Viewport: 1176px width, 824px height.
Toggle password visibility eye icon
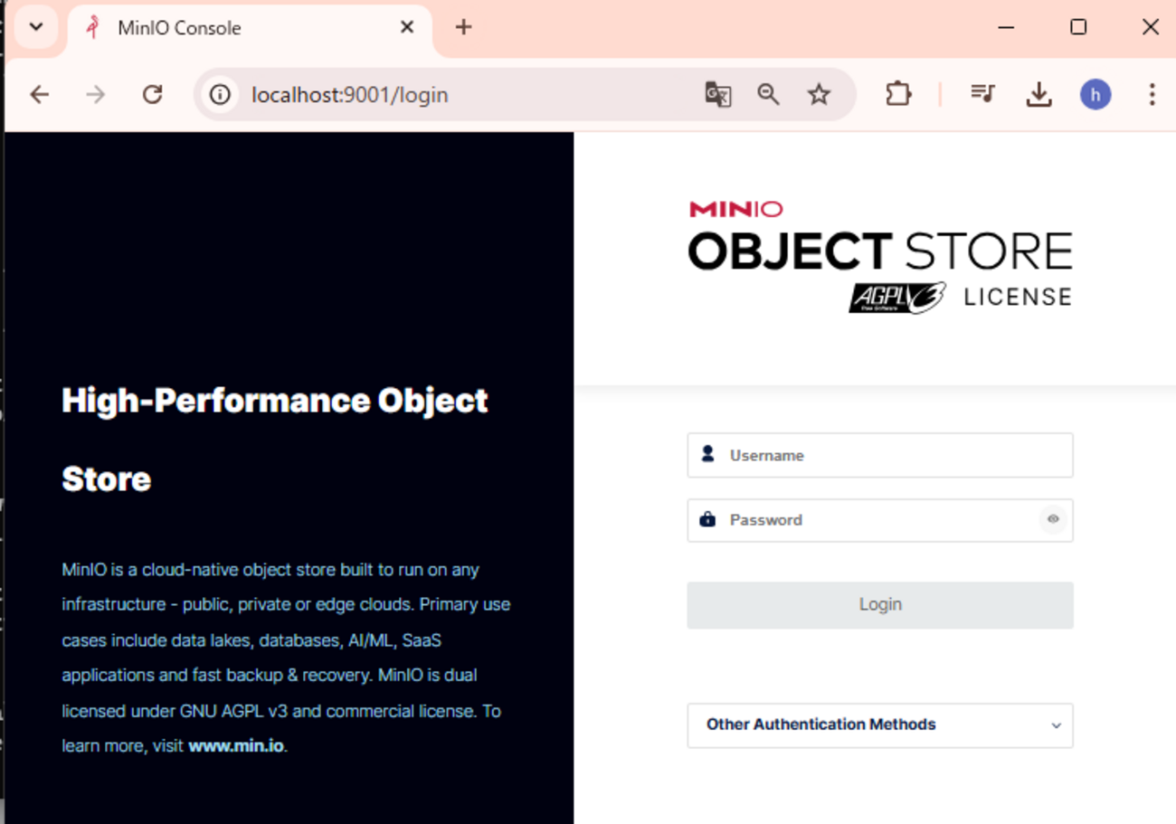[1053, 519]
